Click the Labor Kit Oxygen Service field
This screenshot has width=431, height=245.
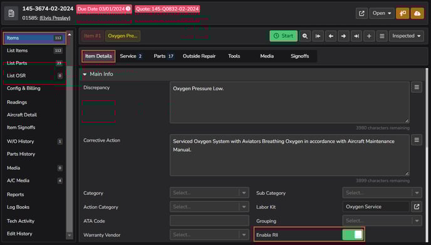point(376,207)
